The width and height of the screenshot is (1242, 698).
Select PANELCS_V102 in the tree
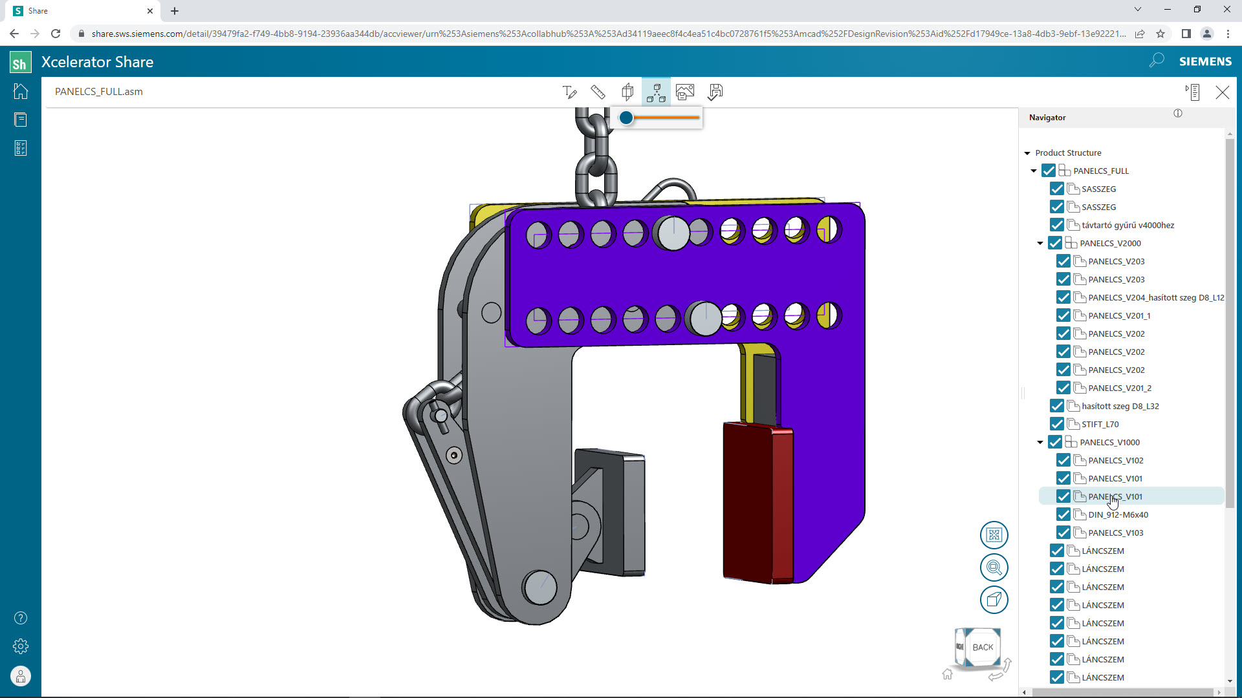point(1115,460)
